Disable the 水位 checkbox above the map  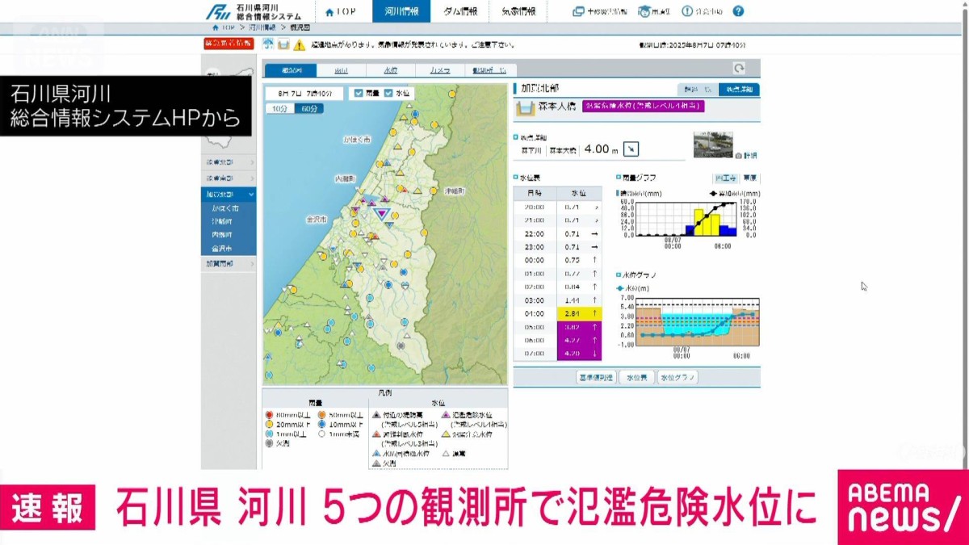388,93
